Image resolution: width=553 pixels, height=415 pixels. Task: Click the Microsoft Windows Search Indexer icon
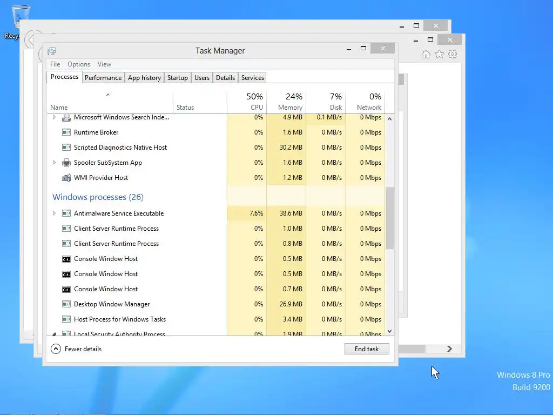point(66,117)
